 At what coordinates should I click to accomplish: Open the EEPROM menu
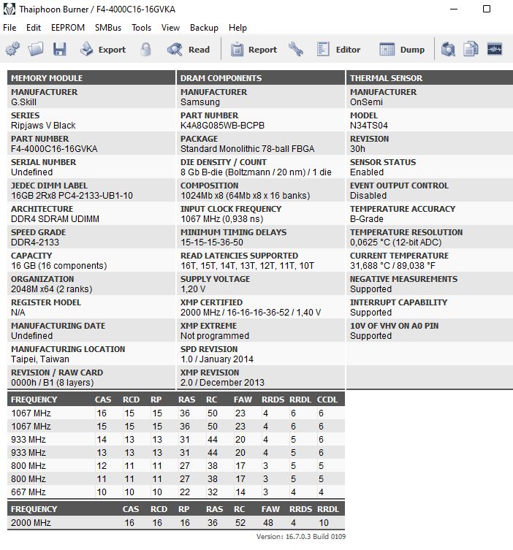click(x=68, y=28)
